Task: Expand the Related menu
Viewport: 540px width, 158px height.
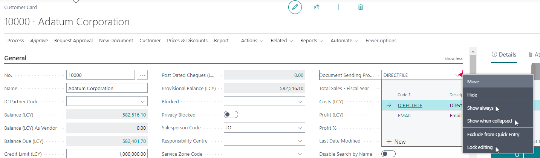Action: pos(282,40)
